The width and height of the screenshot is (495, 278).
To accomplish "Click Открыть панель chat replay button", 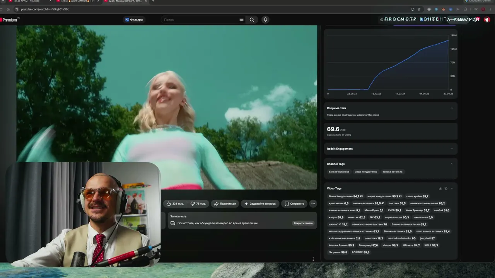I will point(303,223).
